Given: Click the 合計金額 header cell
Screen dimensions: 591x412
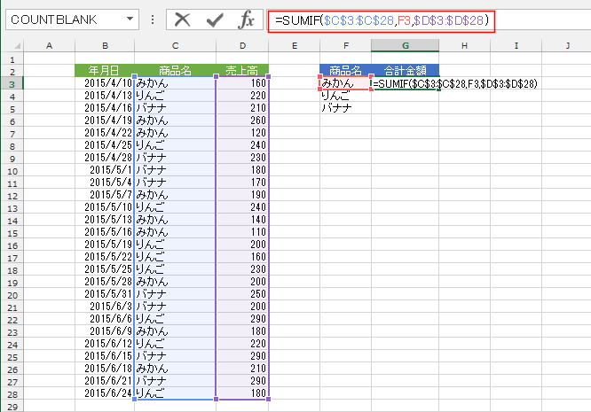Looking at the screenshot, I should pos(405,70).
